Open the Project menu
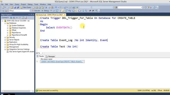 23,4
